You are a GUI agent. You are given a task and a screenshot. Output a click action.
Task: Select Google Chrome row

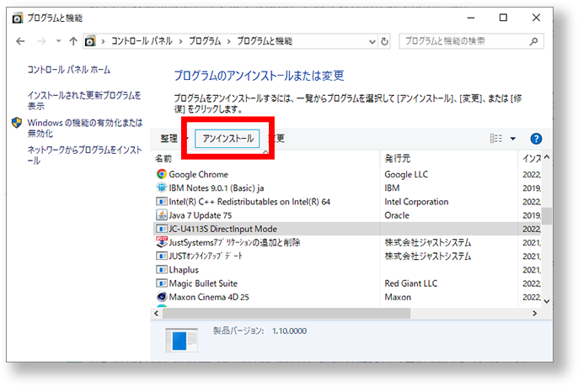tap(346, 174)
